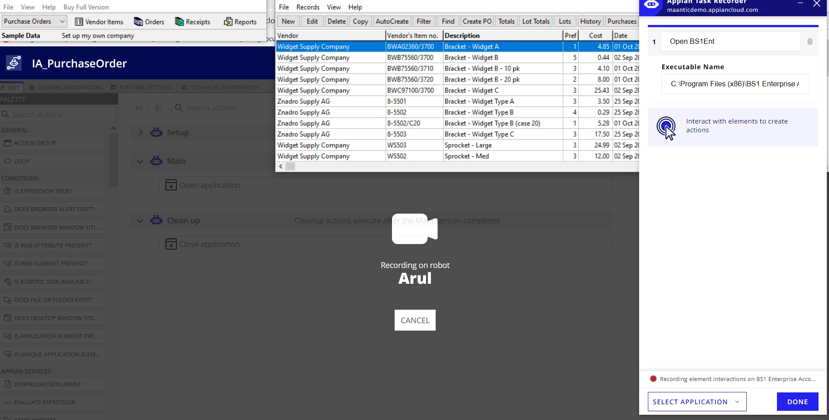Select Evaluate Expression Appian service
The width and height of the screenshot is (829, 420).
pos(52,402)
